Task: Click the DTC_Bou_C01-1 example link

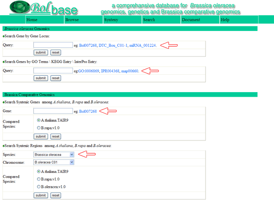Action: 113,45
